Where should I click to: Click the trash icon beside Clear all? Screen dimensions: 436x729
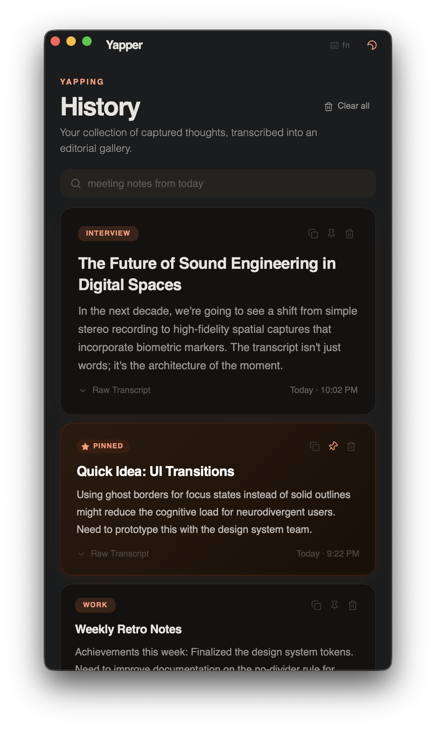pyautogui.click(x=329, y=106)
